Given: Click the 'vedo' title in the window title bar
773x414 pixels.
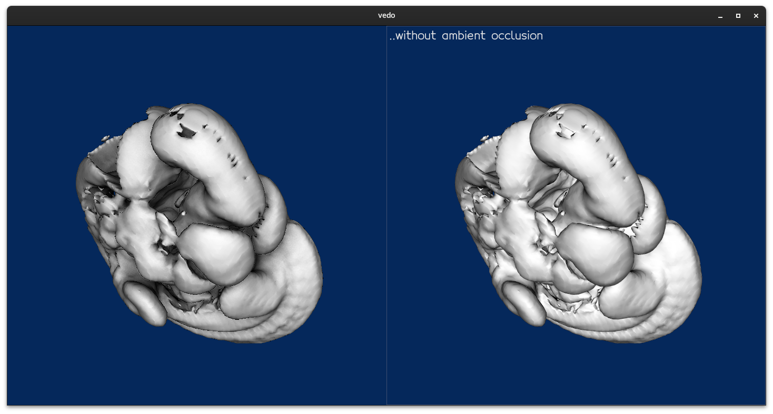Looking at the screenshot, I should click(x=386, y=15).
